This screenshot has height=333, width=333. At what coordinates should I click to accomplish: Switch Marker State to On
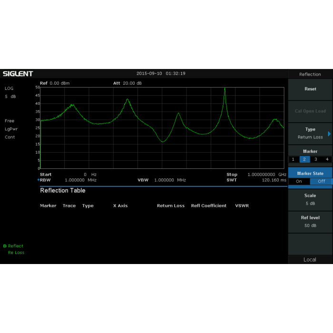[299, 181]
